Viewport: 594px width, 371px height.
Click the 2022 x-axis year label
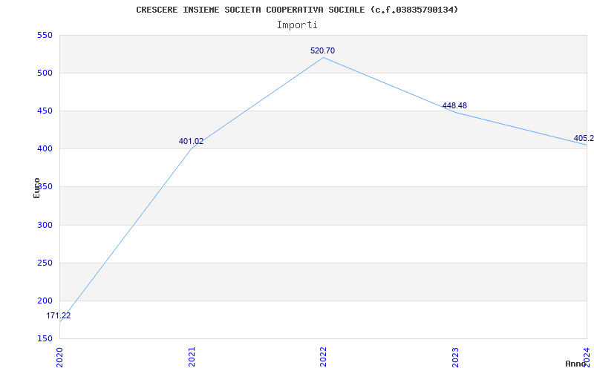click(323, 357)
